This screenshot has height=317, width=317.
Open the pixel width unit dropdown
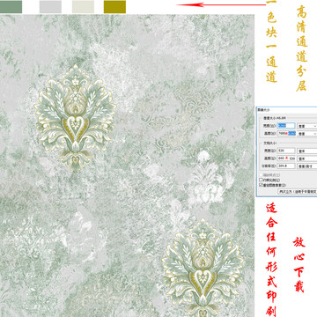tap(307, 126)
